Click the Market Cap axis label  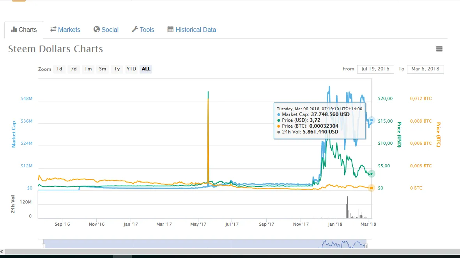[14, 134]
